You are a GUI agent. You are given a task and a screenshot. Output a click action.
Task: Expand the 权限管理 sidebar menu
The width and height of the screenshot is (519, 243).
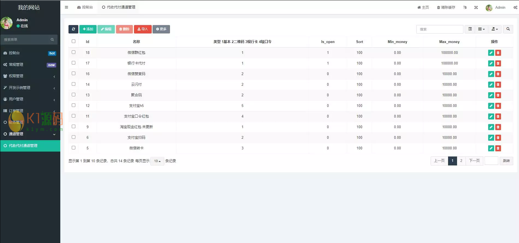pyautogui.click(x=30, y=76)
